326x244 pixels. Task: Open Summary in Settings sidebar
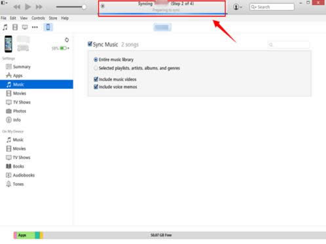(x=37, y=67)
